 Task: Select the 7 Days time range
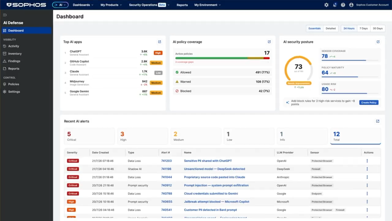[x=364, y=28]
